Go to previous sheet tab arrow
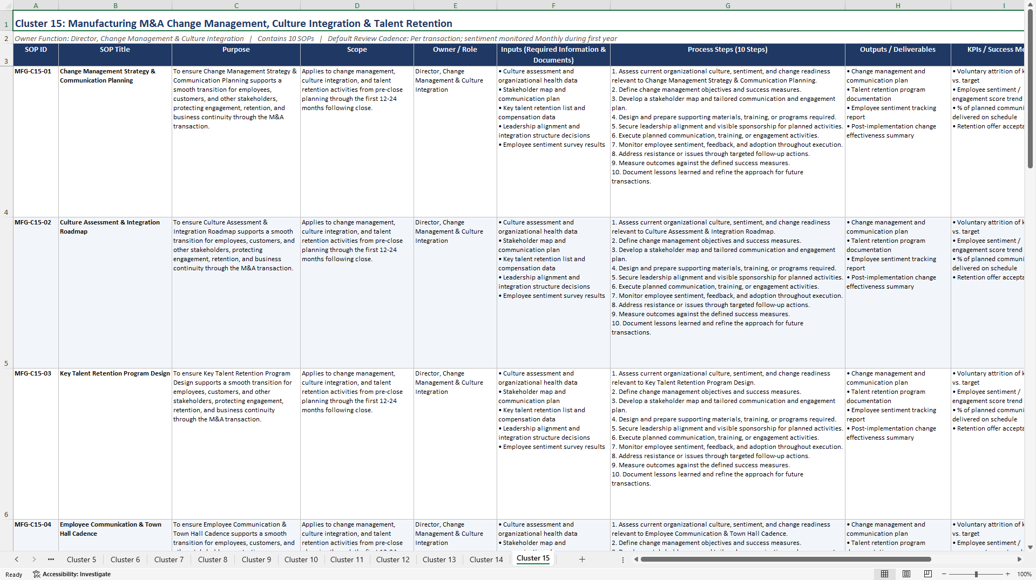Image resolution: width=1036 pixels, height=580 pixels. (x=17, y=559)
